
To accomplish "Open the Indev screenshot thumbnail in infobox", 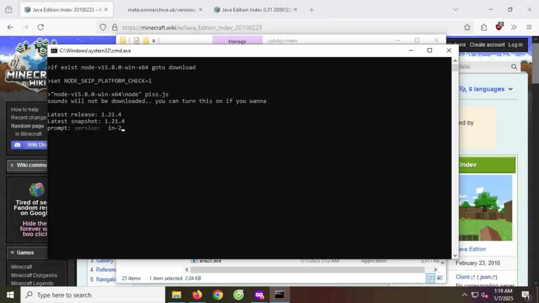I will click(485, 207).
